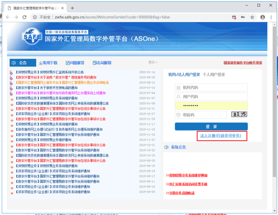Expand more announcements via 更多>>
Image resolution: width=278 pixels, height=215 pixels.
click(153, 62)
